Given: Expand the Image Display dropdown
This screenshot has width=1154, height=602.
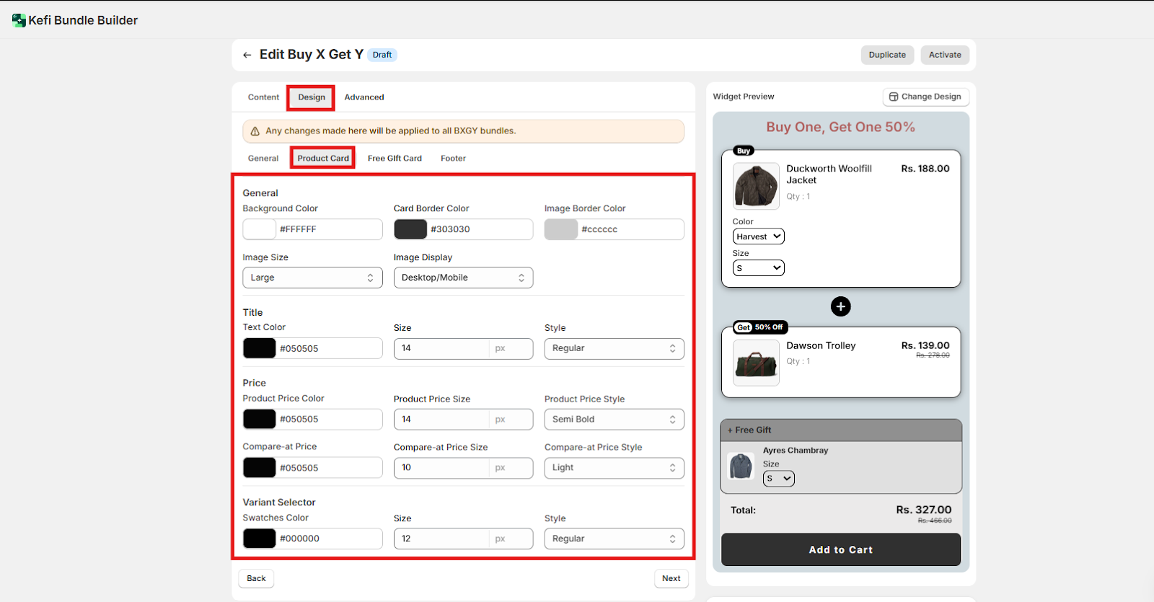Looking at the screenshot, I should coord(463,278).
